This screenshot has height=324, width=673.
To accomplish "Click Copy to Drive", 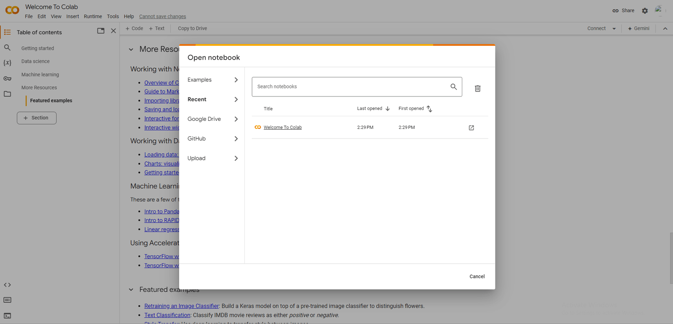I will (192, 29).
